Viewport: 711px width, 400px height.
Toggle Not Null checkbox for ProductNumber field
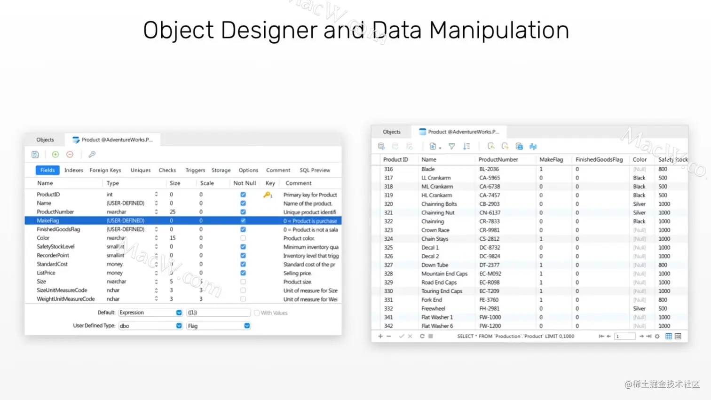[x=243, y=212]
